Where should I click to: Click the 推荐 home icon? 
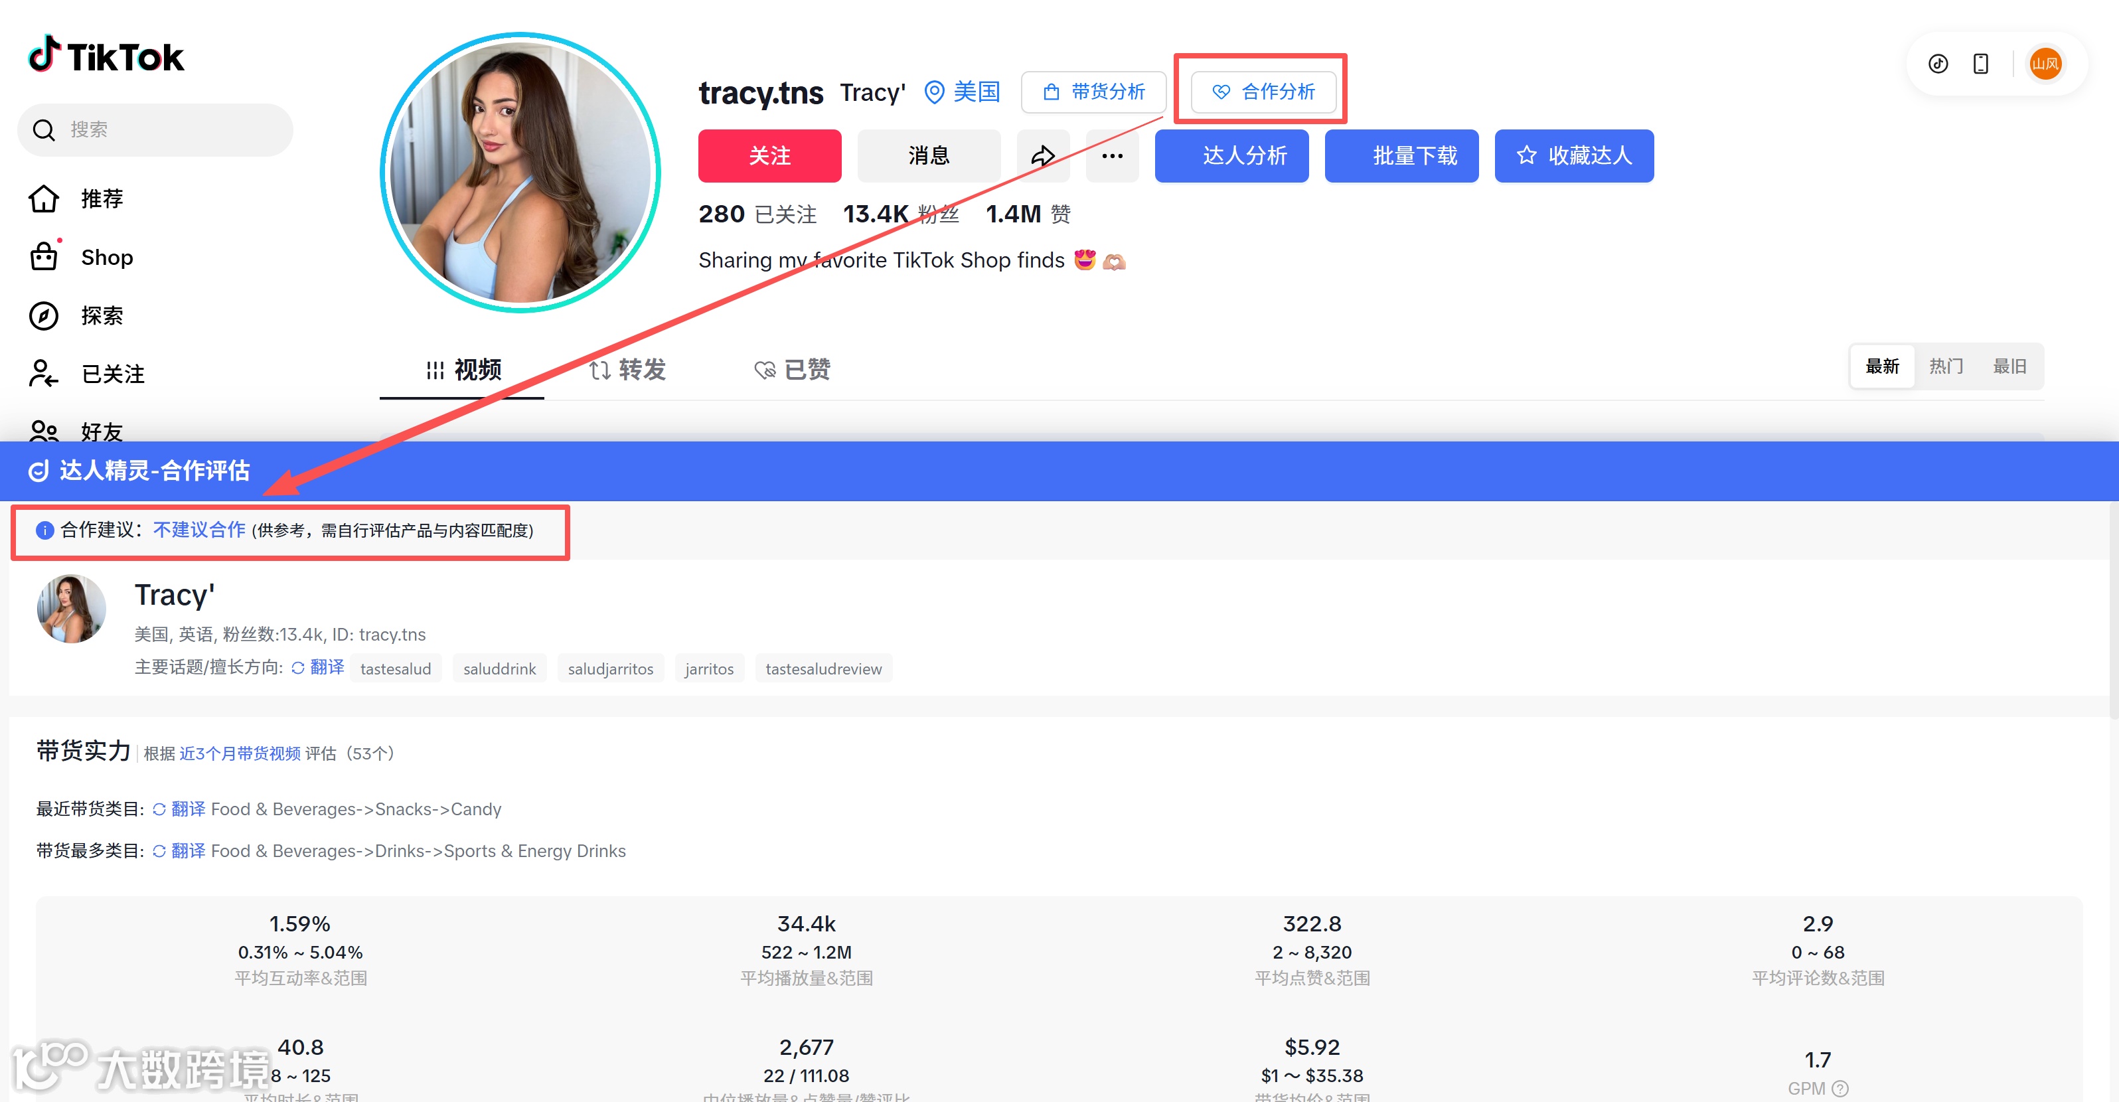[44, 198]
